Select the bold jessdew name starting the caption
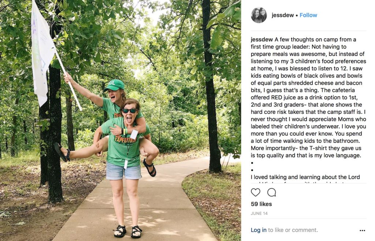 click(x=261, y=39)
